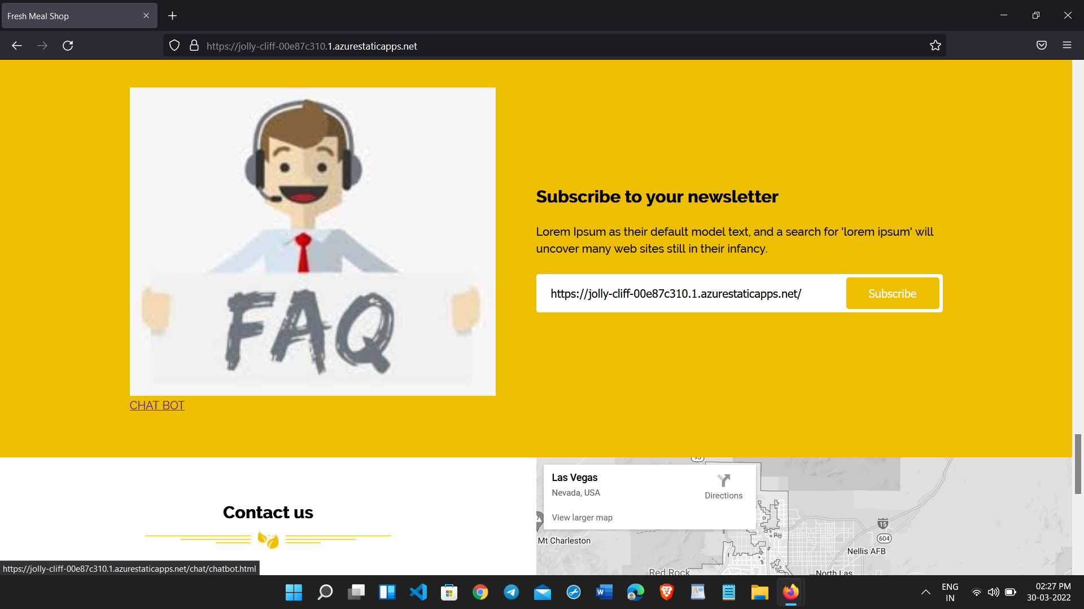Launch Google Chrome from taskbar
Screen dimensions: 1084x609
coord(480,592)
